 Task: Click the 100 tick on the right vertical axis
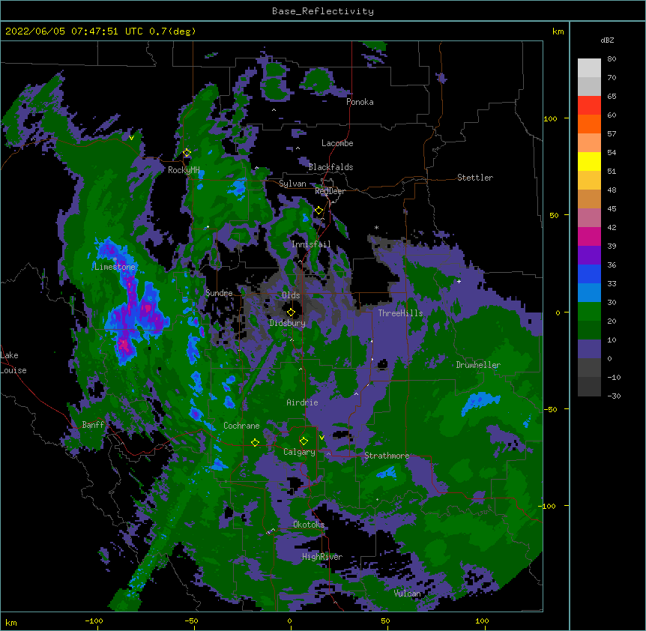click(550, 118)
